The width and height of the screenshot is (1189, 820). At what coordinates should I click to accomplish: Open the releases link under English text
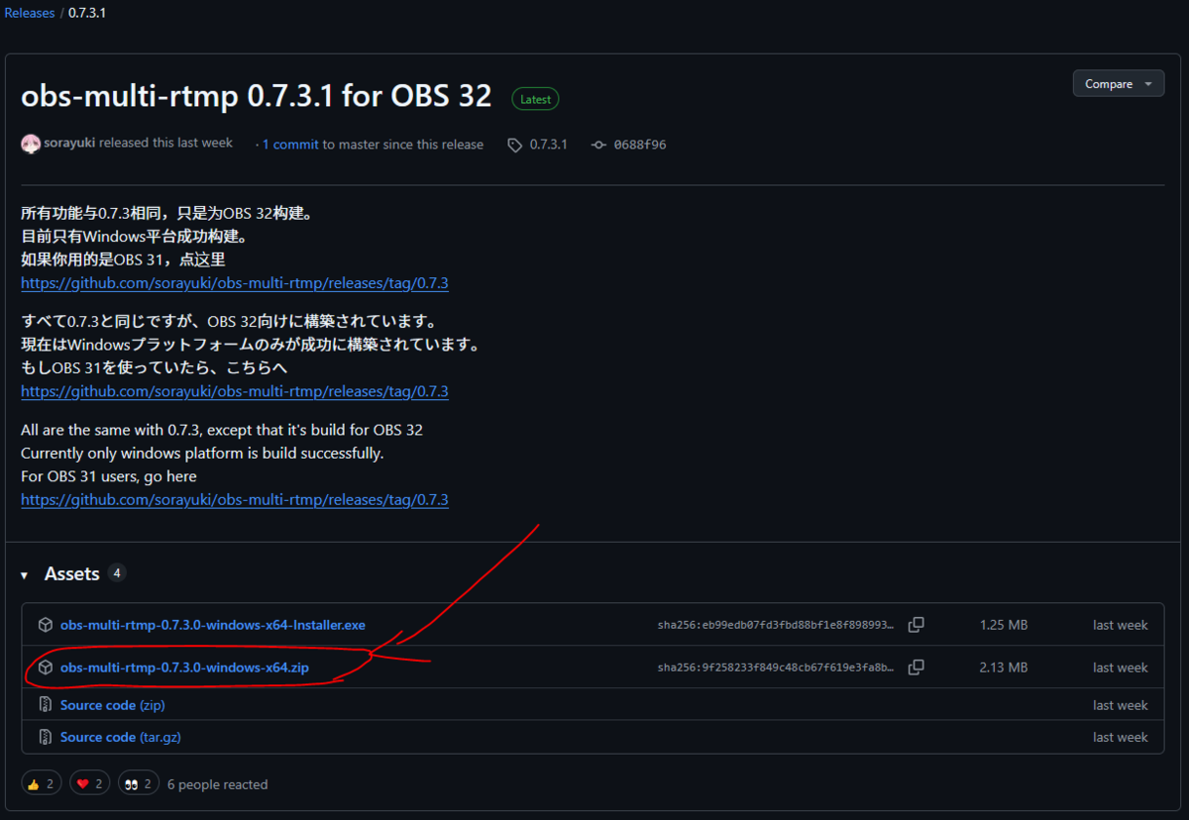point(235,500)
